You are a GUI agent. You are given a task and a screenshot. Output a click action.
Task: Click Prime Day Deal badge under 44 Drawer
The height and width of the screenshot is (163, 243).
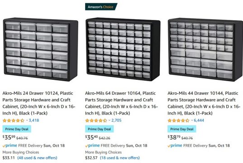click(182, 129)
